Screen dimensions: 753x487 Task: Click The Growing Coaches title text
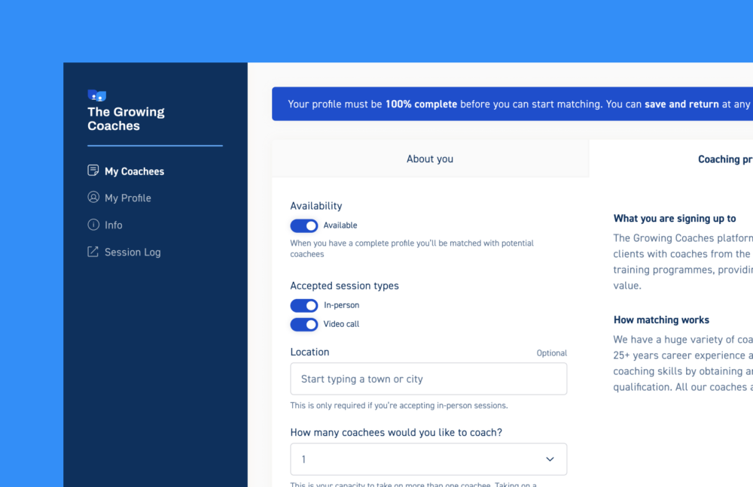(x=126, y=119)
